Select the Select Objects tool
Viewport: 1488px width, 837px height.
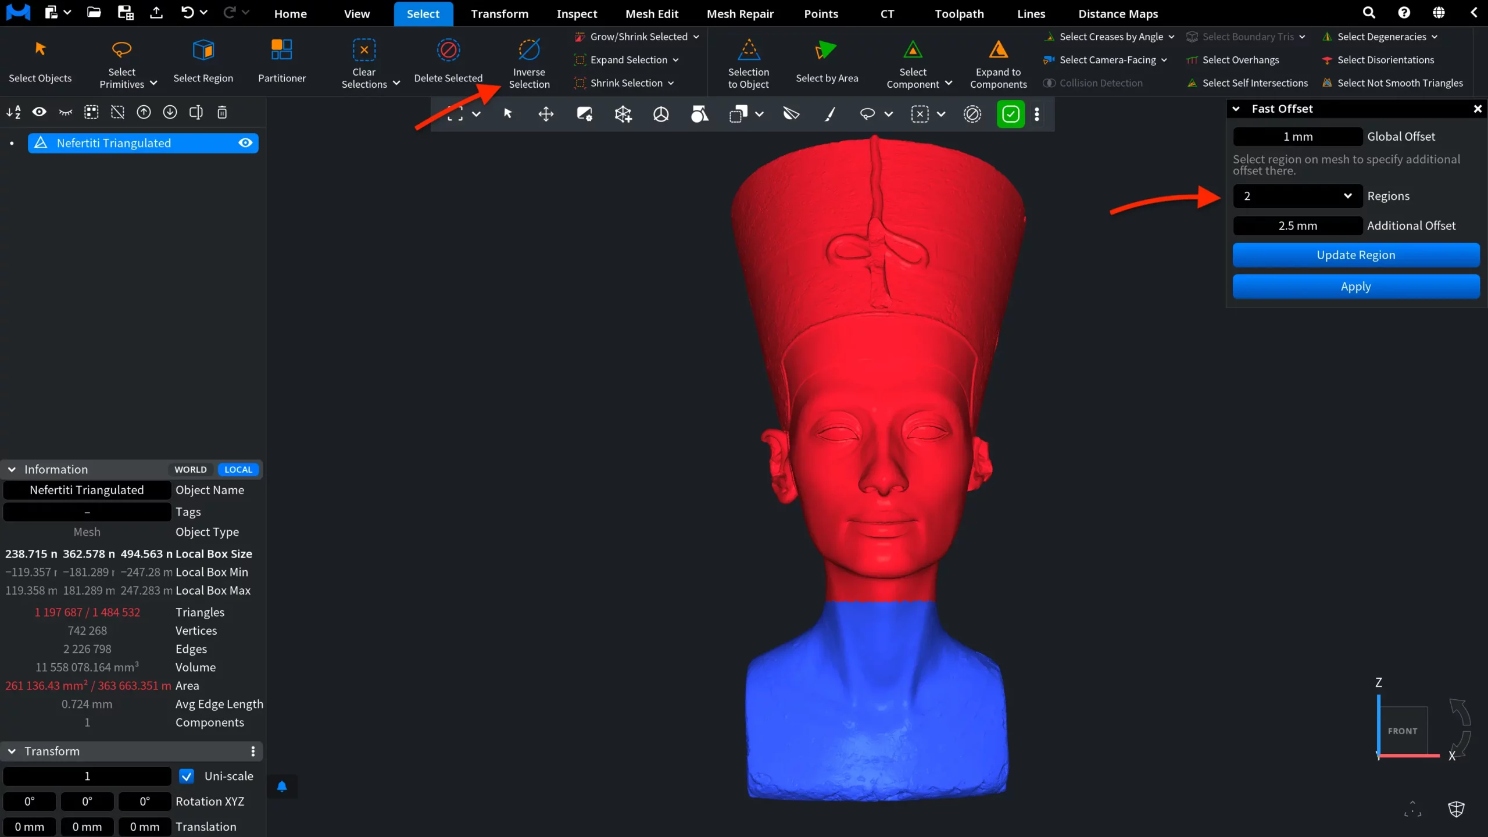(40, 61)
